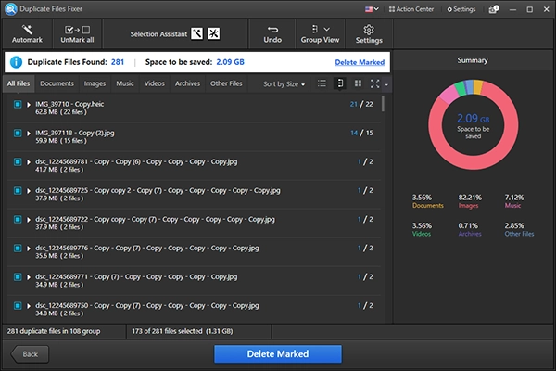Expand IMG_397118 - Copy (2).jpg group
The image size is (556, 371).
click(x=29, y=134)
